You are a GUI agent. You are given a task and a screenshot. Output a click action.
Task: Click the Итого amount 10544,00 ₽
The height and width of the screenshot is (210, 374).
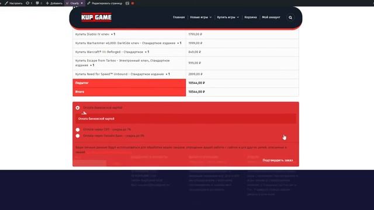(x=196, y=92)
